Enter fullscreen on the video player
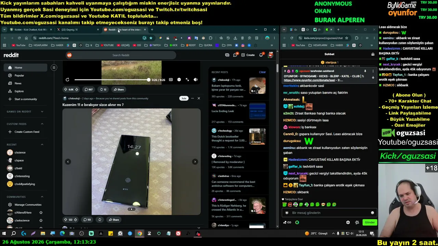The image size is (438, 246). 187,80
